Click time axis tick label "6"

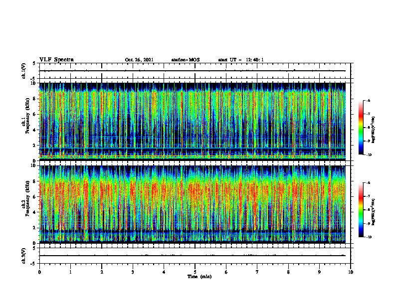pyautogui.click(x=226, y=272)
